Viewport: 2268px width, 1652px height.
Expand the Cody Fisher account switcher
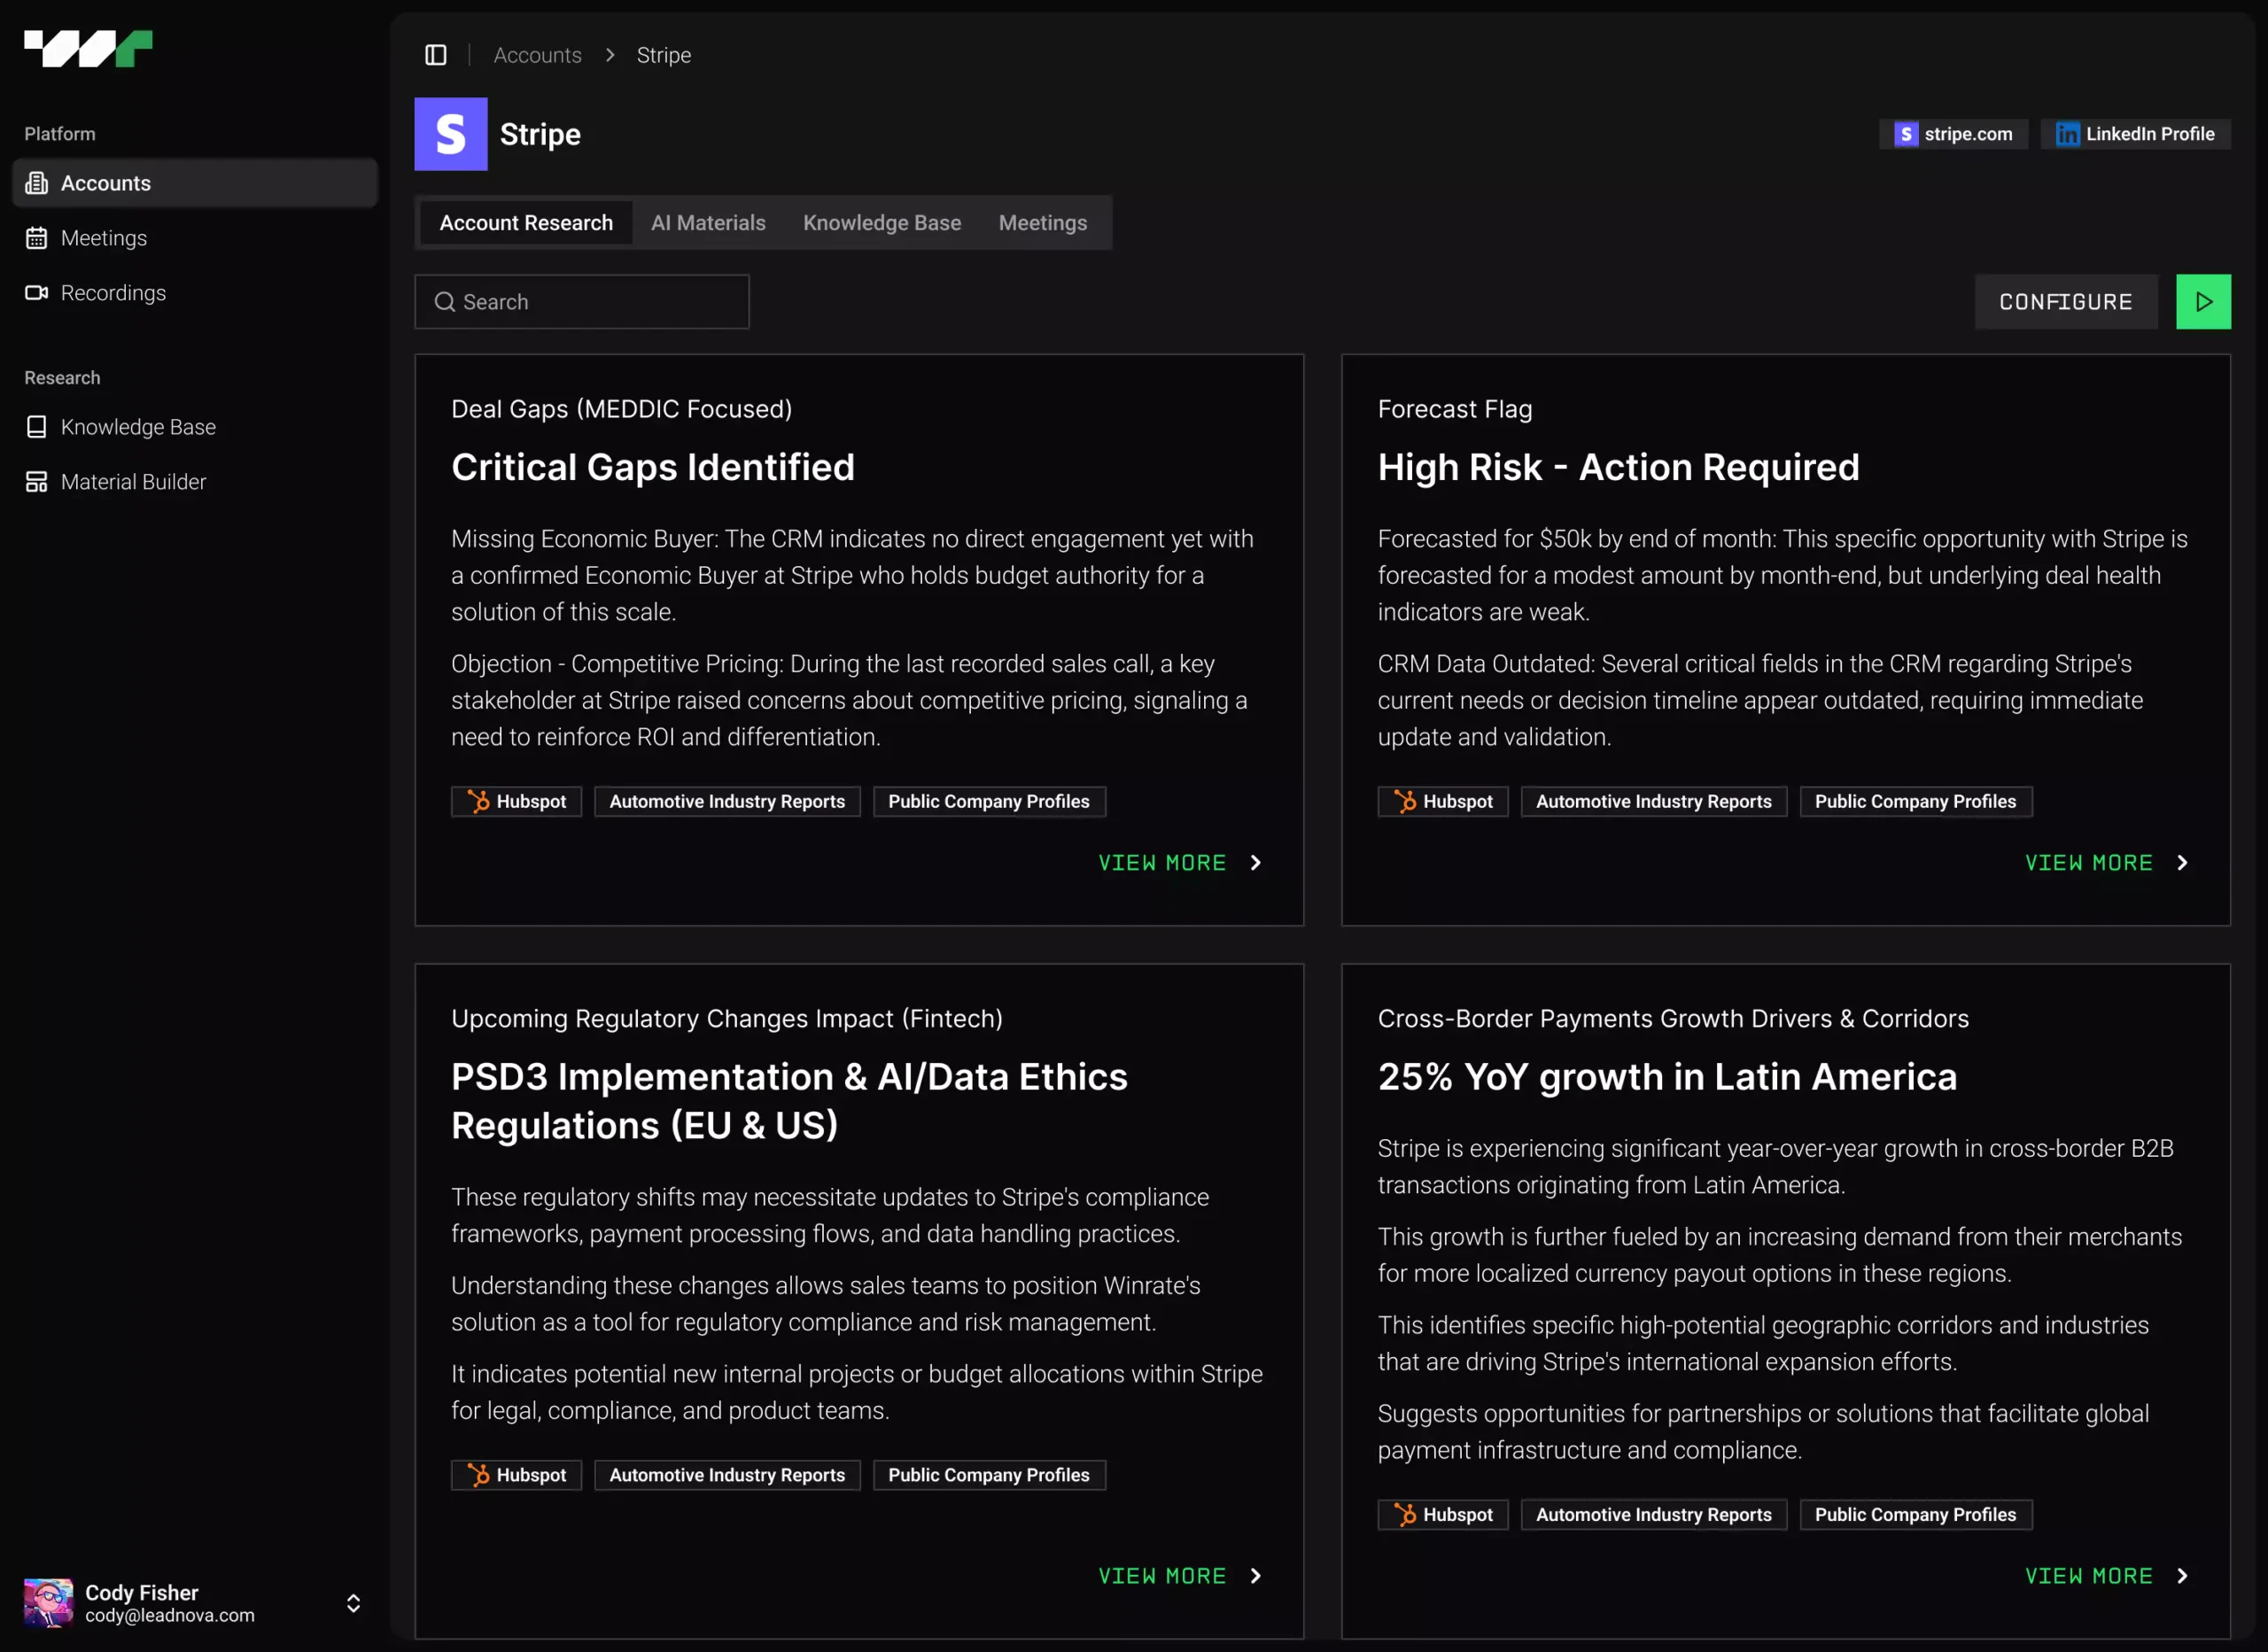[353, 1603]
